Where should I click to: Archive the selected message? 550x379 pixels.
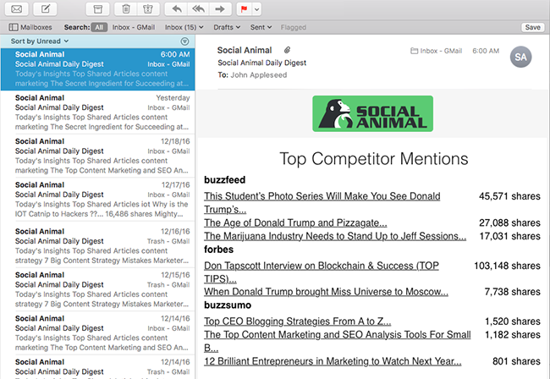[x=97, y=9]
